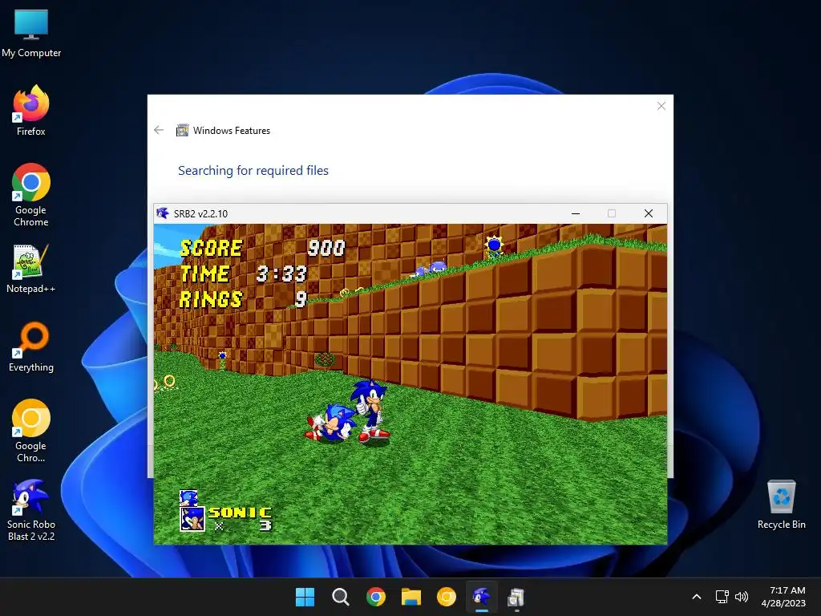Minimize the SRB2 game window

576,213
